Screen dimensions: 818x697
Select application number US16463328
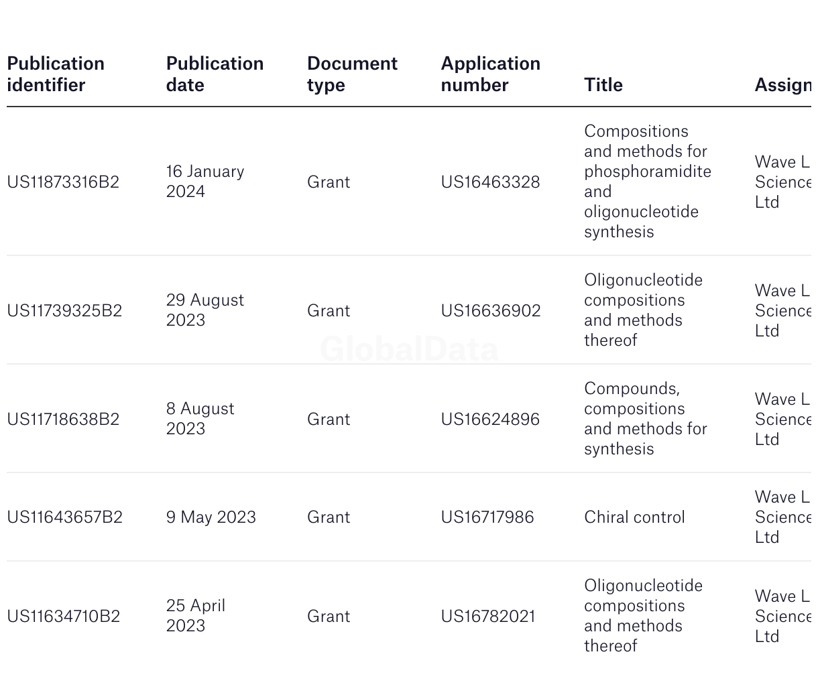coord(490,182)
